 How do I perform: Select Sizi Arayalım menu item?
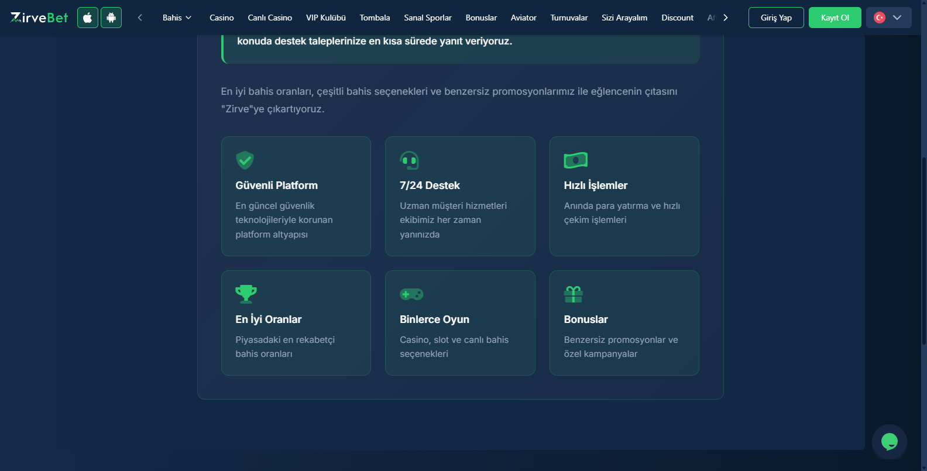(624, 18)
